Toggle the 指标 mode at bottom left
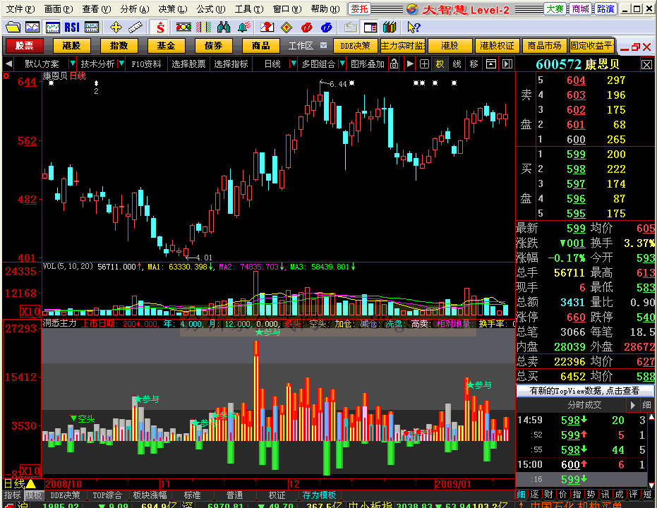 coord(12,495)
